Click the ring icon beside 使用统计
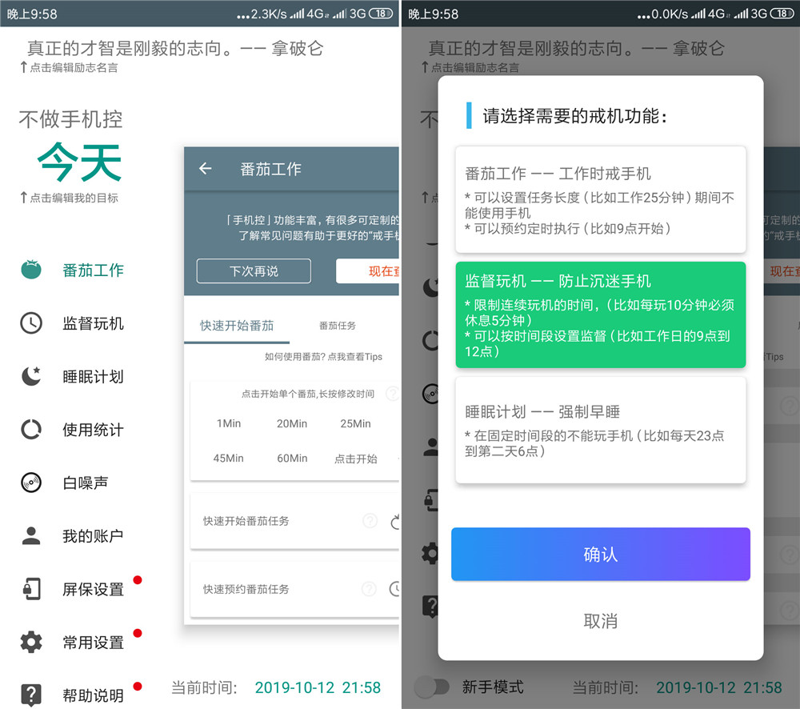This screenshot has height=709, width=800. coord(31,429)
